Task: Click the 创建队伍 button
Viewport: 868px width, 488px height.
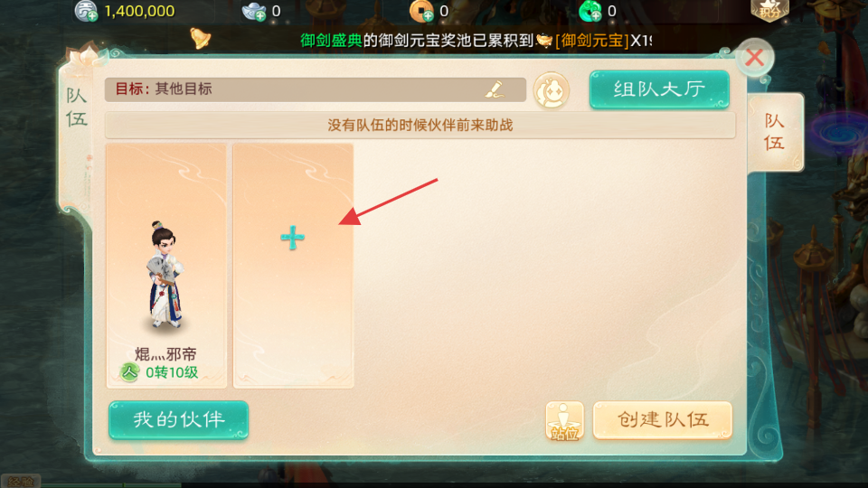Action: pos(663,420)
